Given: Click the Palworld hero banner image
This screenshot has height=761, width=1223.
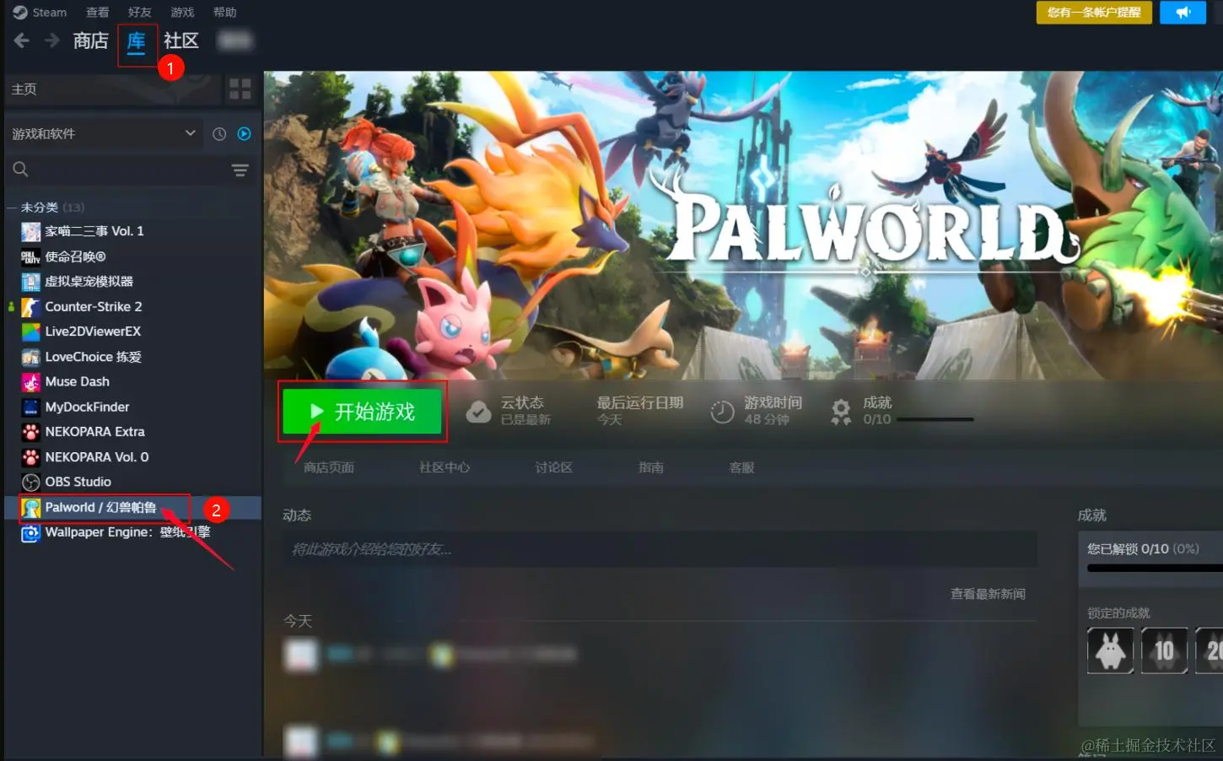Looking at the screenshot, I should pos(743,225).
